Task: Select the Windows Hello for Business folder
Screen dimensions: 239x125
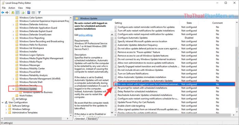Action: [33, 45]
